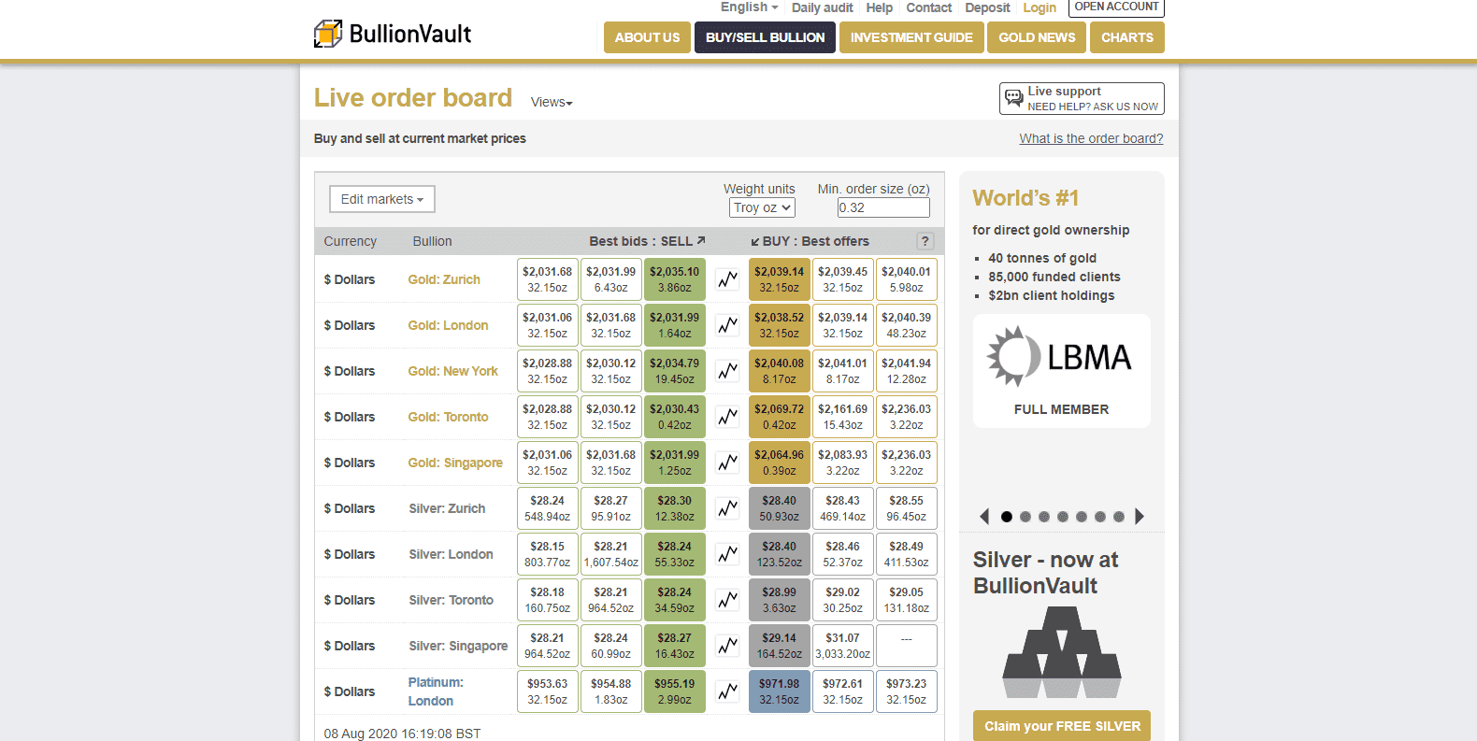1477x741 pixels.
Task: Select seventh carousel dot indicator
Action: [1119, 517]
